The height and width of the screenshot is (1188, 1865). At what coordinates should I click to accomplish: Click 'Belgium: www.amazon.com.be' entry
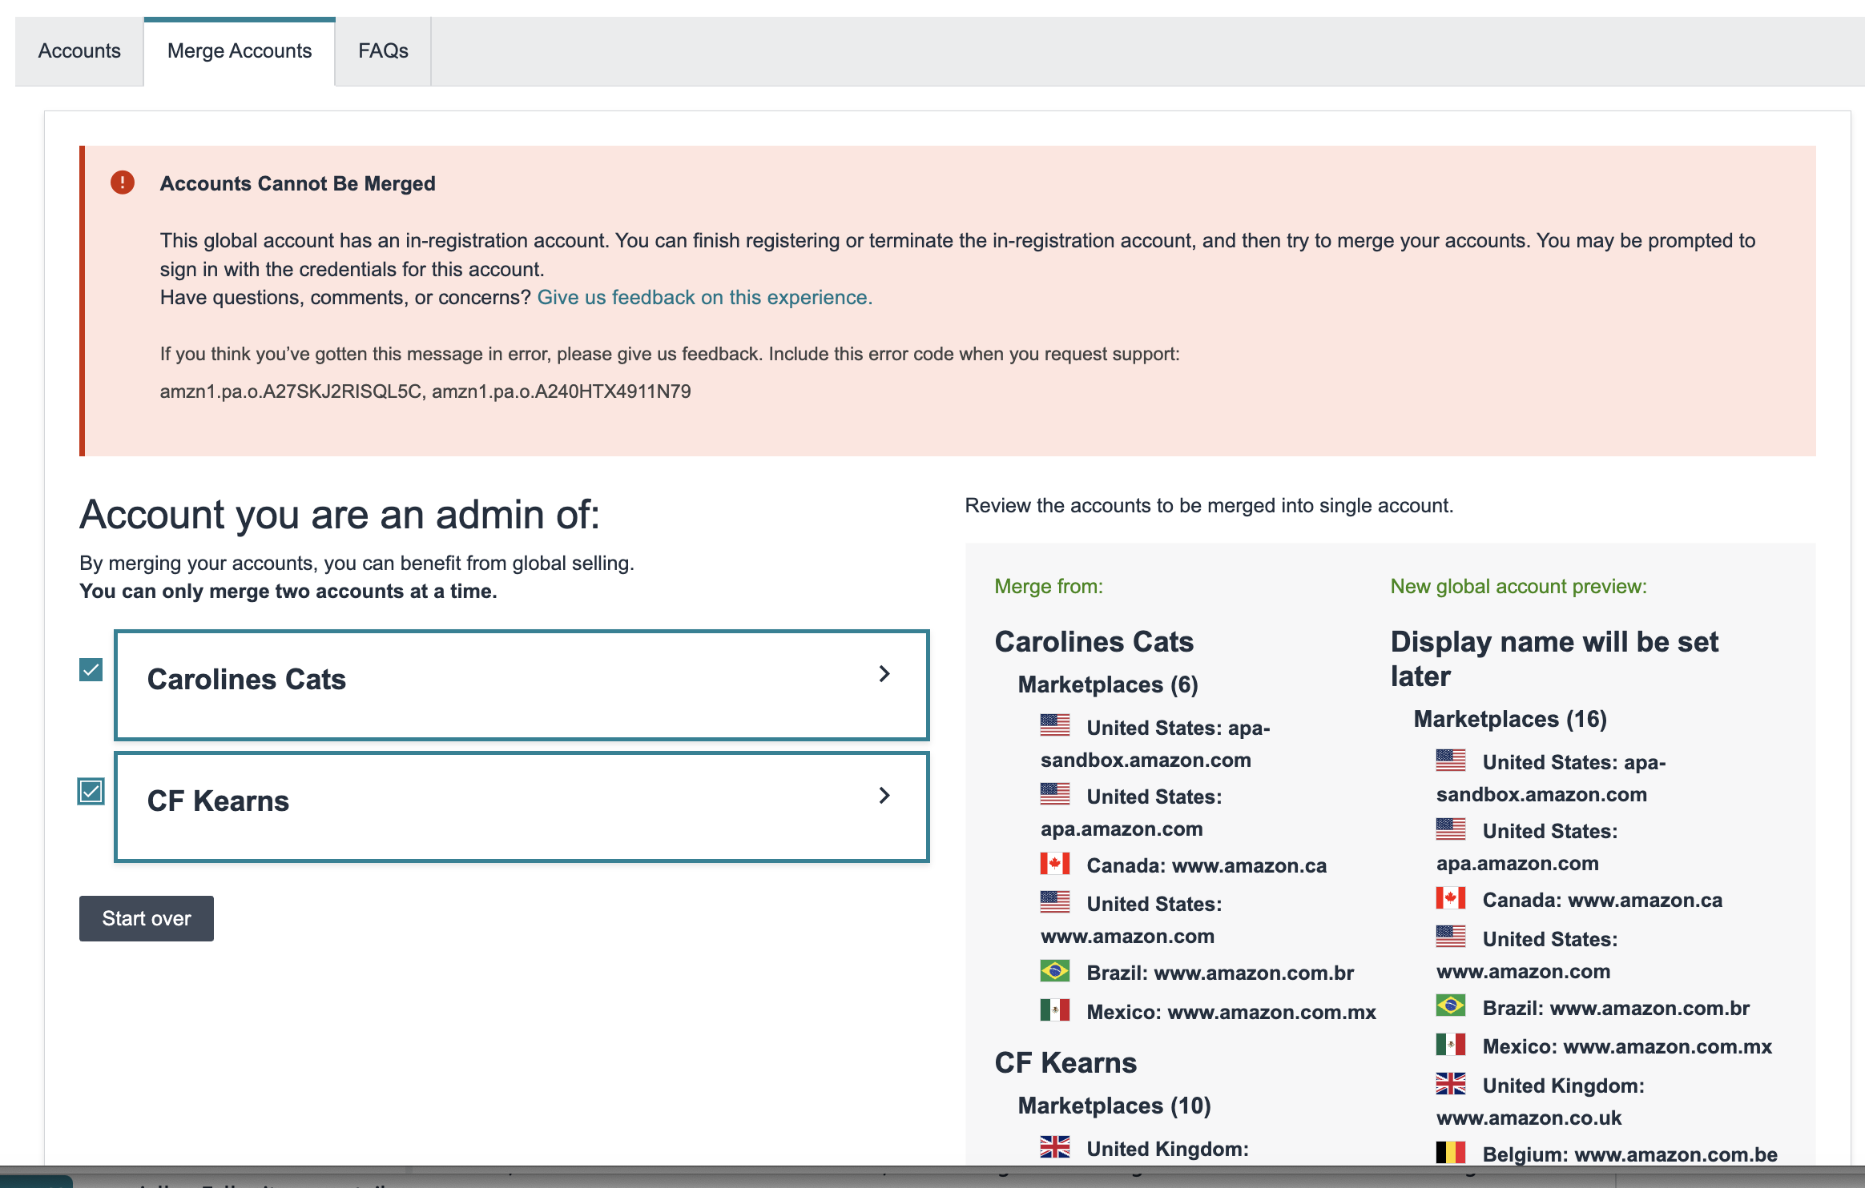pos(1629,1154)
